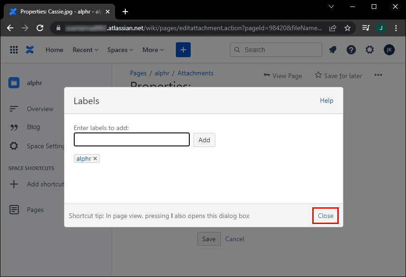
Task: Expand the More dropdown menu
Action: (153, 50)
